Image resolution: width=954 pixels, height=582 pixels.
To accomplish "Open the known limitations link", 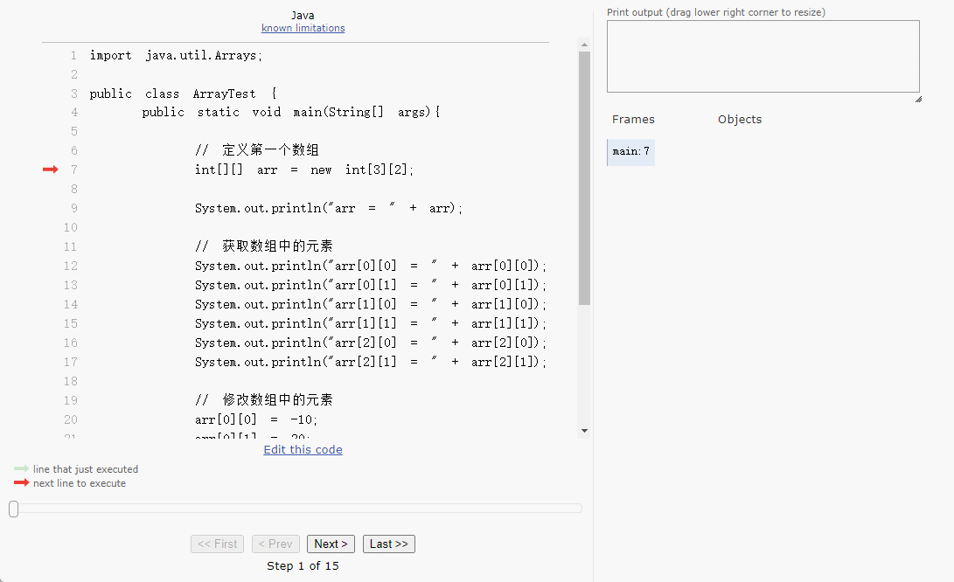I will [x=303, y=28].
